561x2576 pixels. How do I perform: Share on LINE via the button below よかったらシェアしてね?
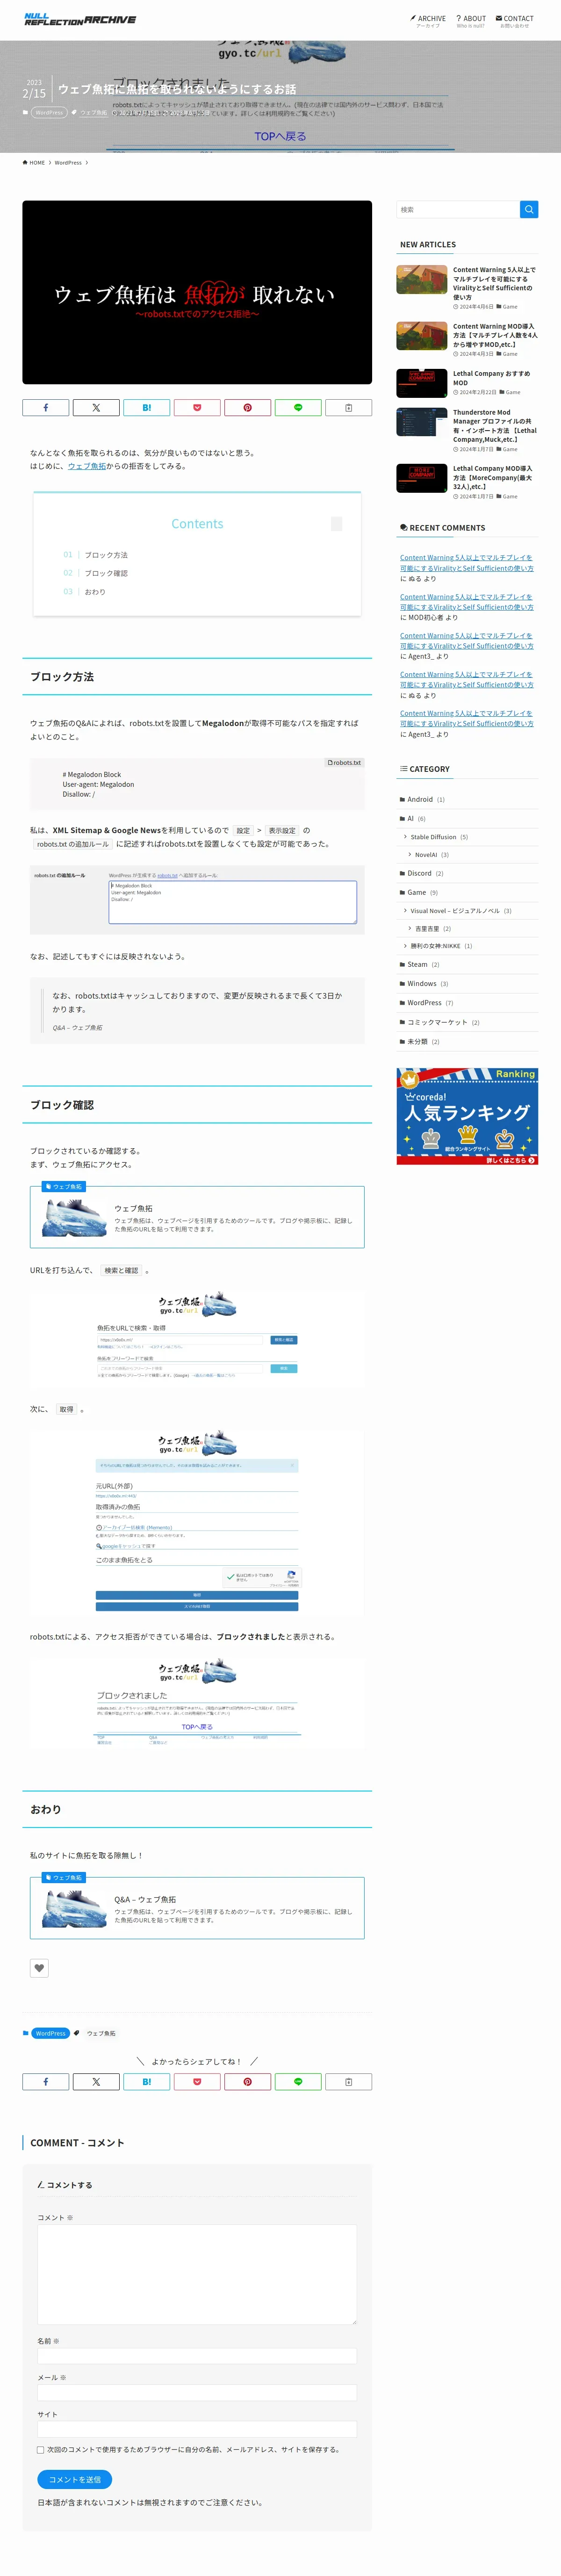click(298, 2082)
